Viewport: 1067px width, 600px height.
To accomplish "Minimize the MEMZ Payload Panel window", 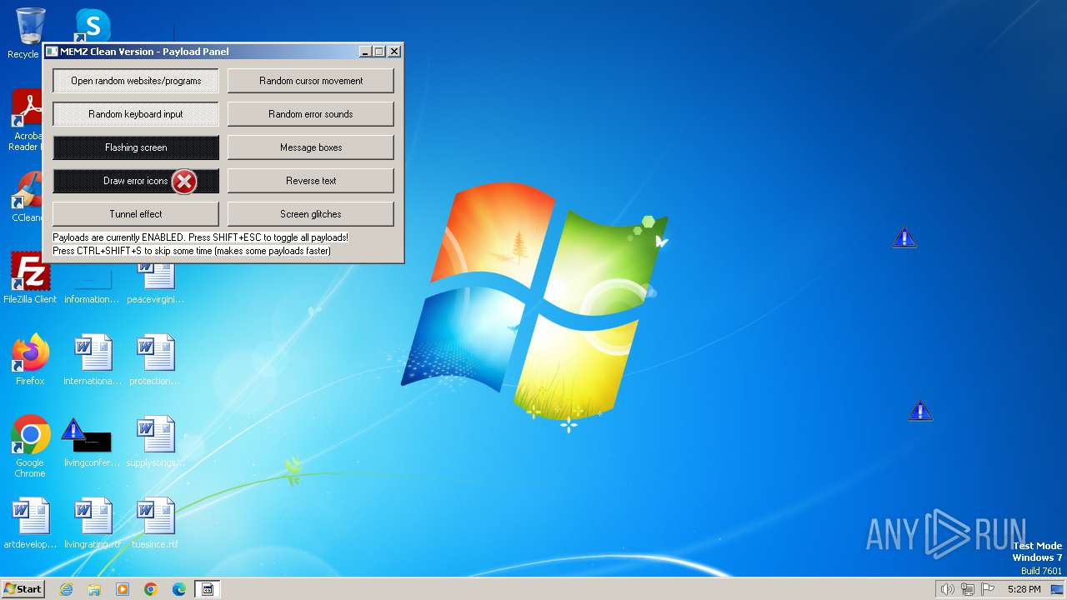I will coord(365,52).
